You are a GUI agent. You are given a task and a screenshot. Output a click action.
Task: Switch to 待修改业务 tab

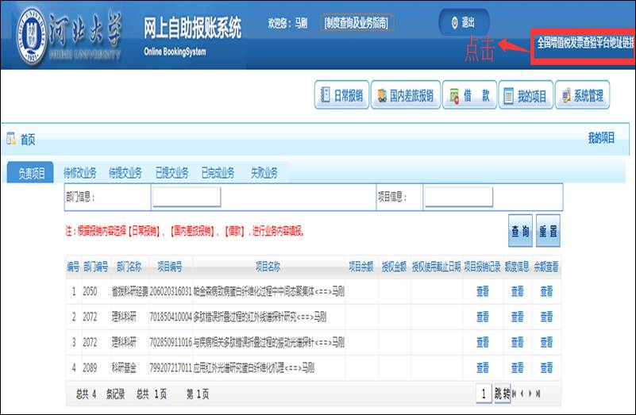pyautogui.click(x=79, y=173)
